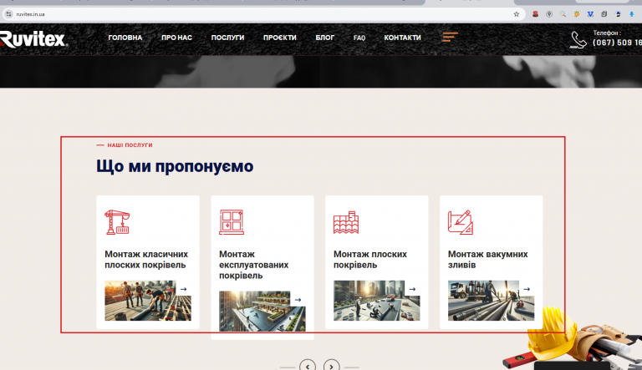Click the blueprint ruler icon on fourth card

[461, 222]
